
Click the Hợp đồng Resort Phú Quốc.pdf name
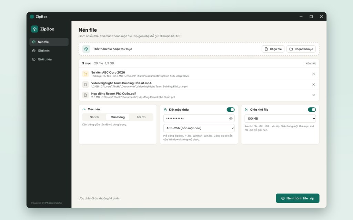coord(113,93)
